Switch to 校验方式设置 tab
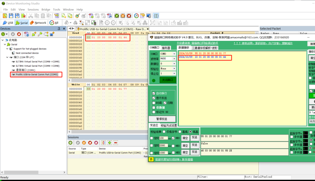 [x=169, y=126]
